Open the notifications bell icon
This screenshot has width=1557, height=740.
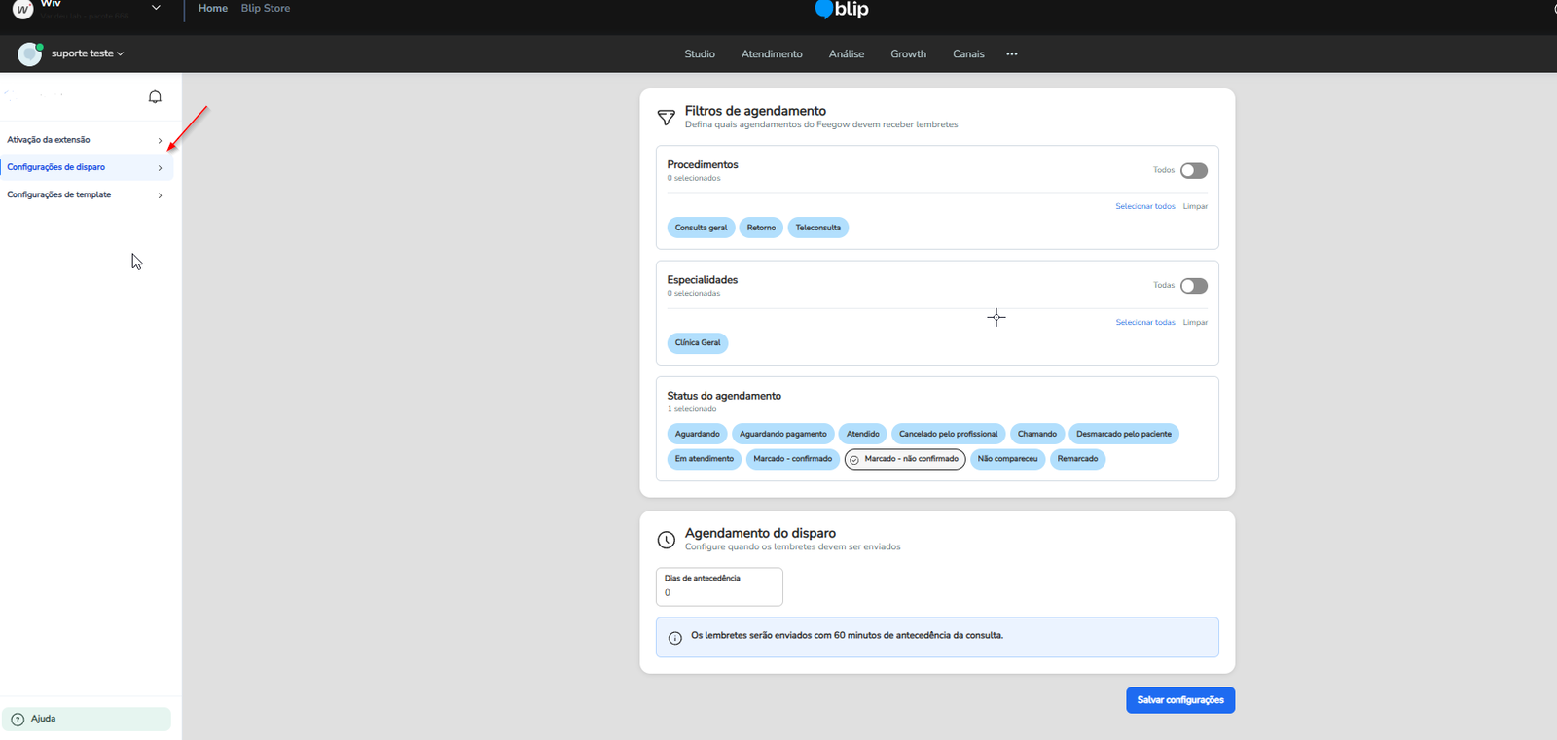(155, 97)
